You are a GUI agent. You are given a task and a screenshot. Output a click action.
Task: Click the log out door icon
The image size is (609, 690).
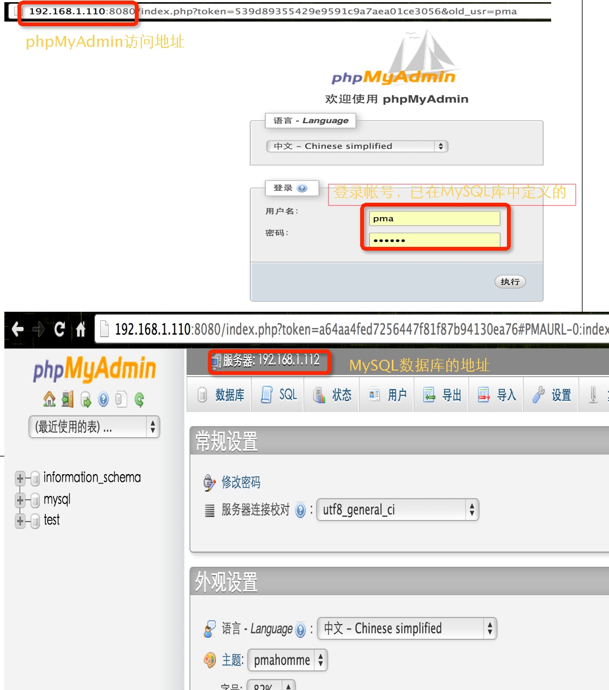[68, 400]
